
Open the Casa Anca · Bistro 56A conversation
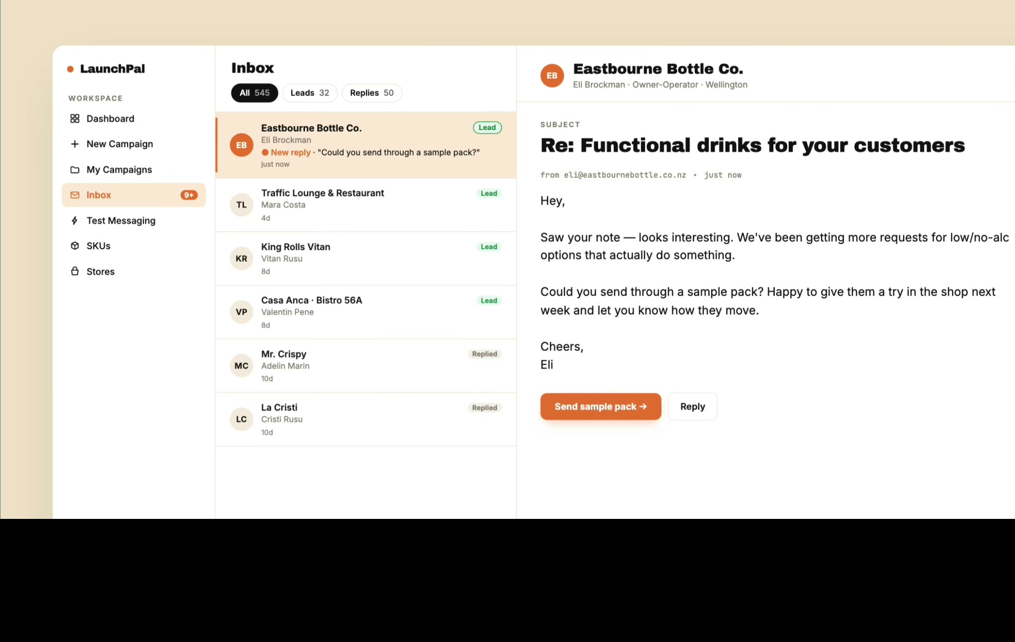[366, 312]
